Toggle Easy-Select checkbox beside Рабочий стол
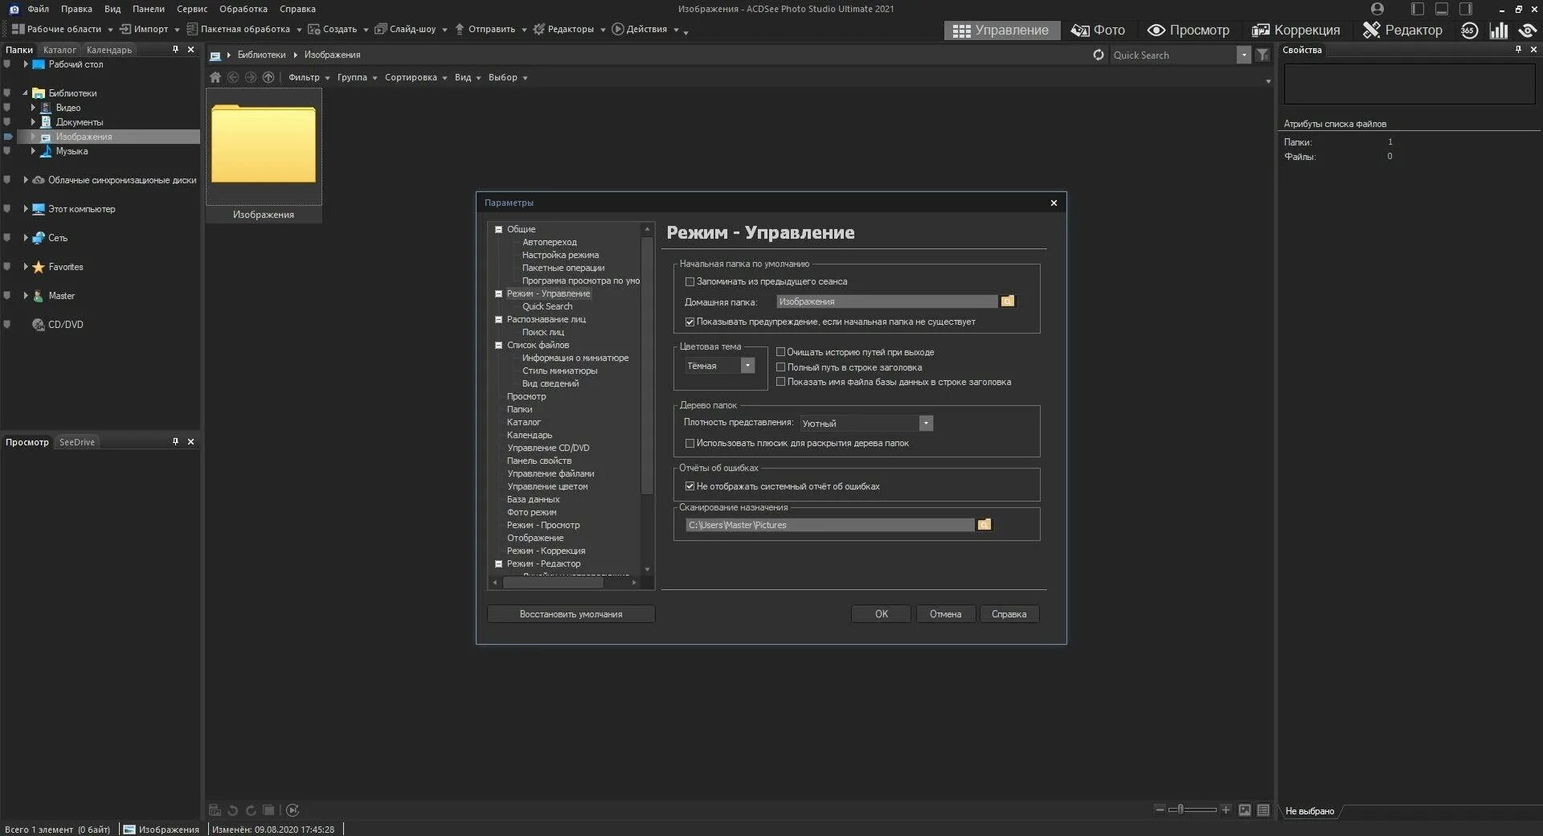 (7, 64)
